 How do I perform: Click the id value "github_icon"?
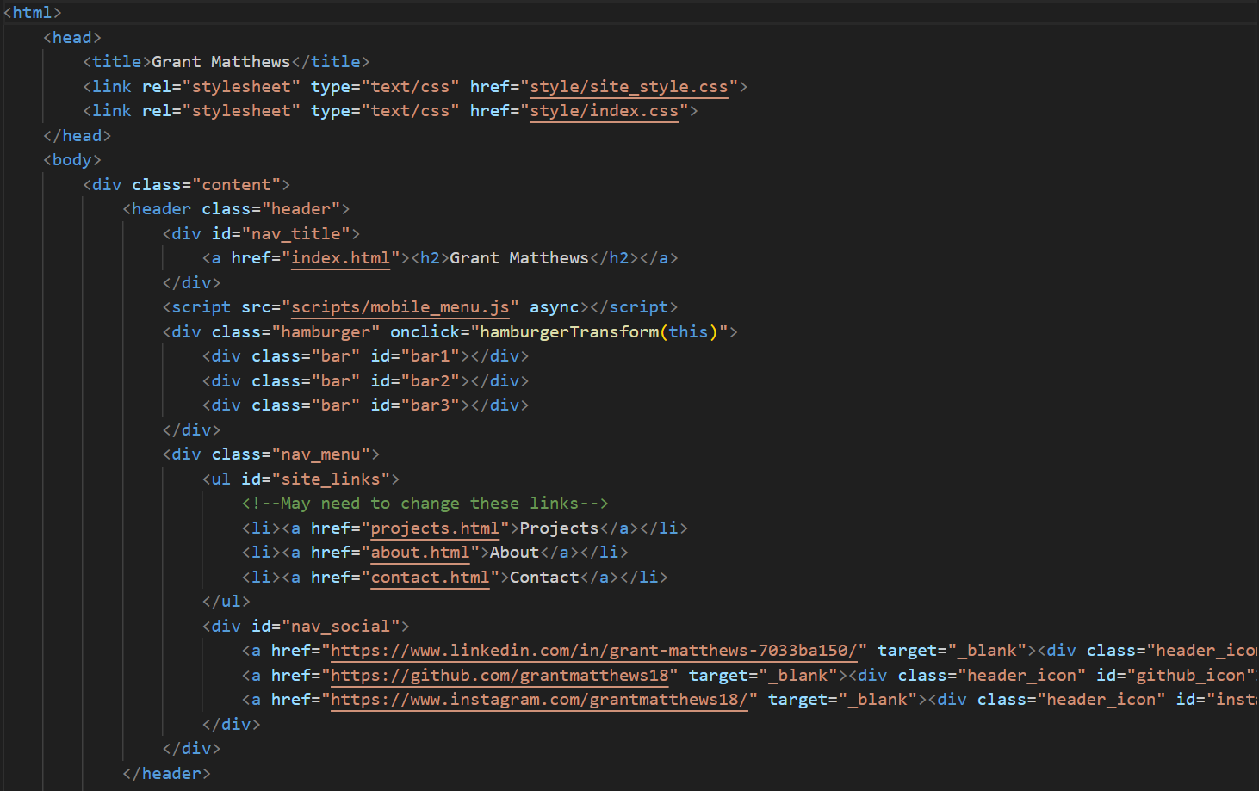click(1191, 676)
